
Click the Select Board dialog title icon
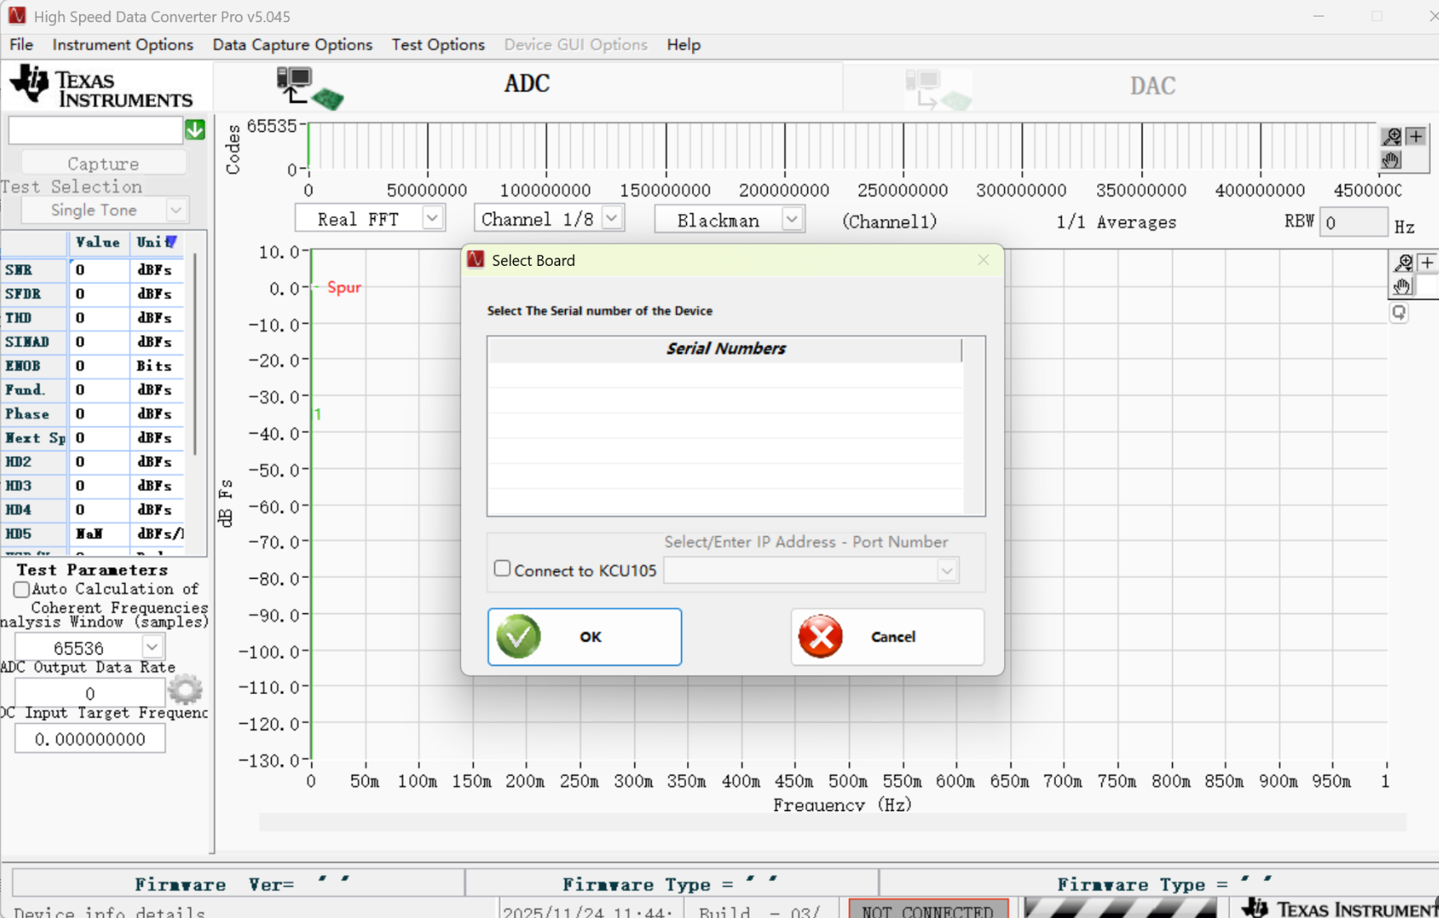[476, 260]
